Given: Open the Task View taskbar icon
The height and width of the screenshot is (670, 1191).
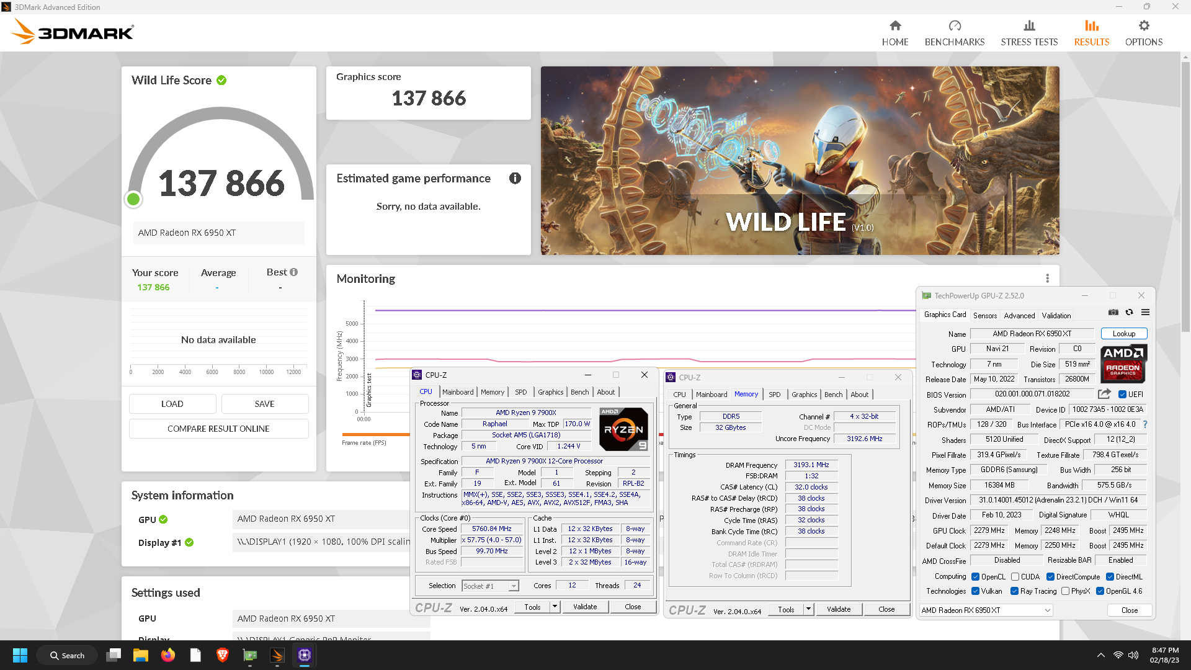Looking at the screenshot, I should [x=114, y=655].
